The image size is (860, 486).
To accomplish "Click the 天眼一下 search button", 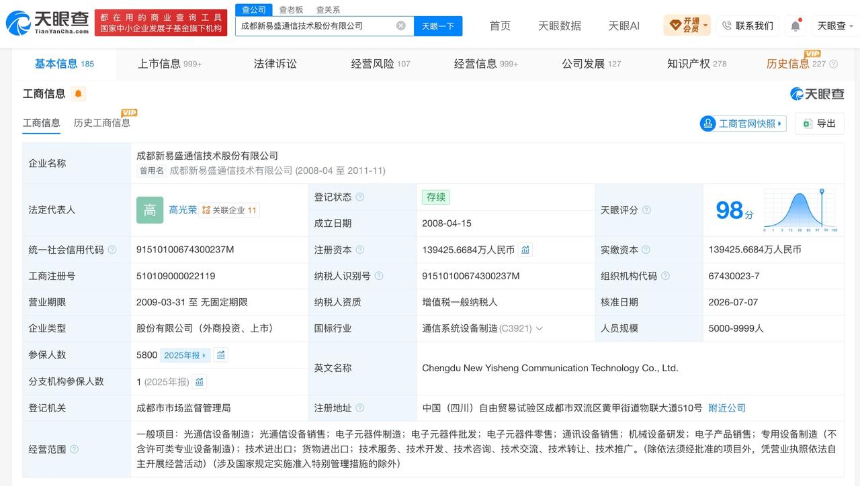I will [x=438, y=26].
